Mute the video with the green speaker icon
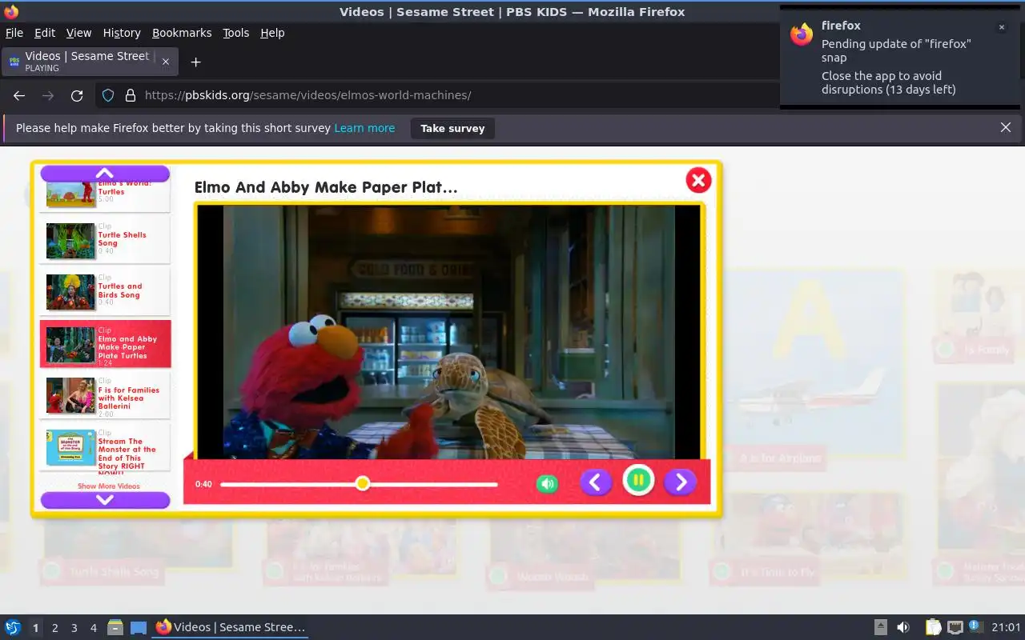 pyautogui.click(x=547, y=483)
